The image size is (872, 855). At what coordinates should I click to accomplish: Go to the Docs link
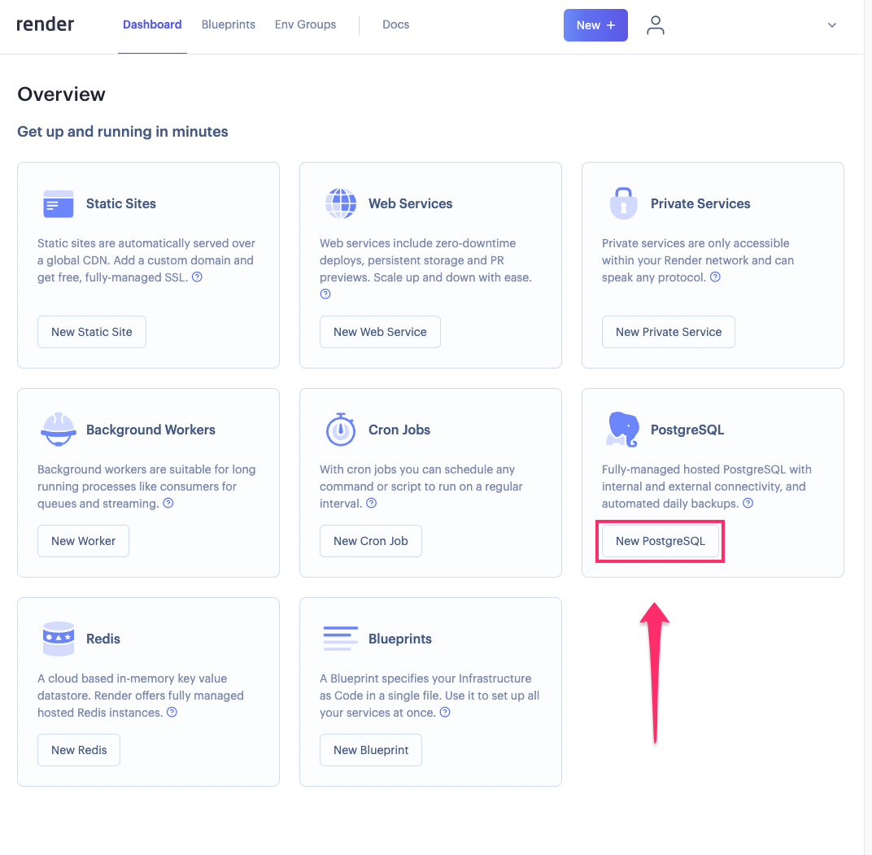pyautogui.click(x=395, y=24)
